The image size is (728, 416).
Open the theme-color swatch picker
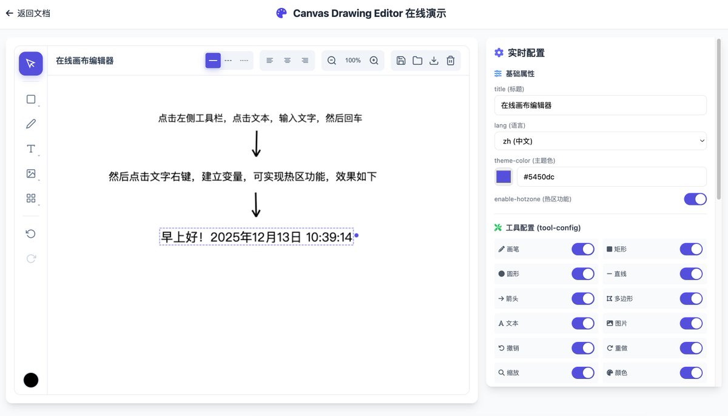(504, 176)
